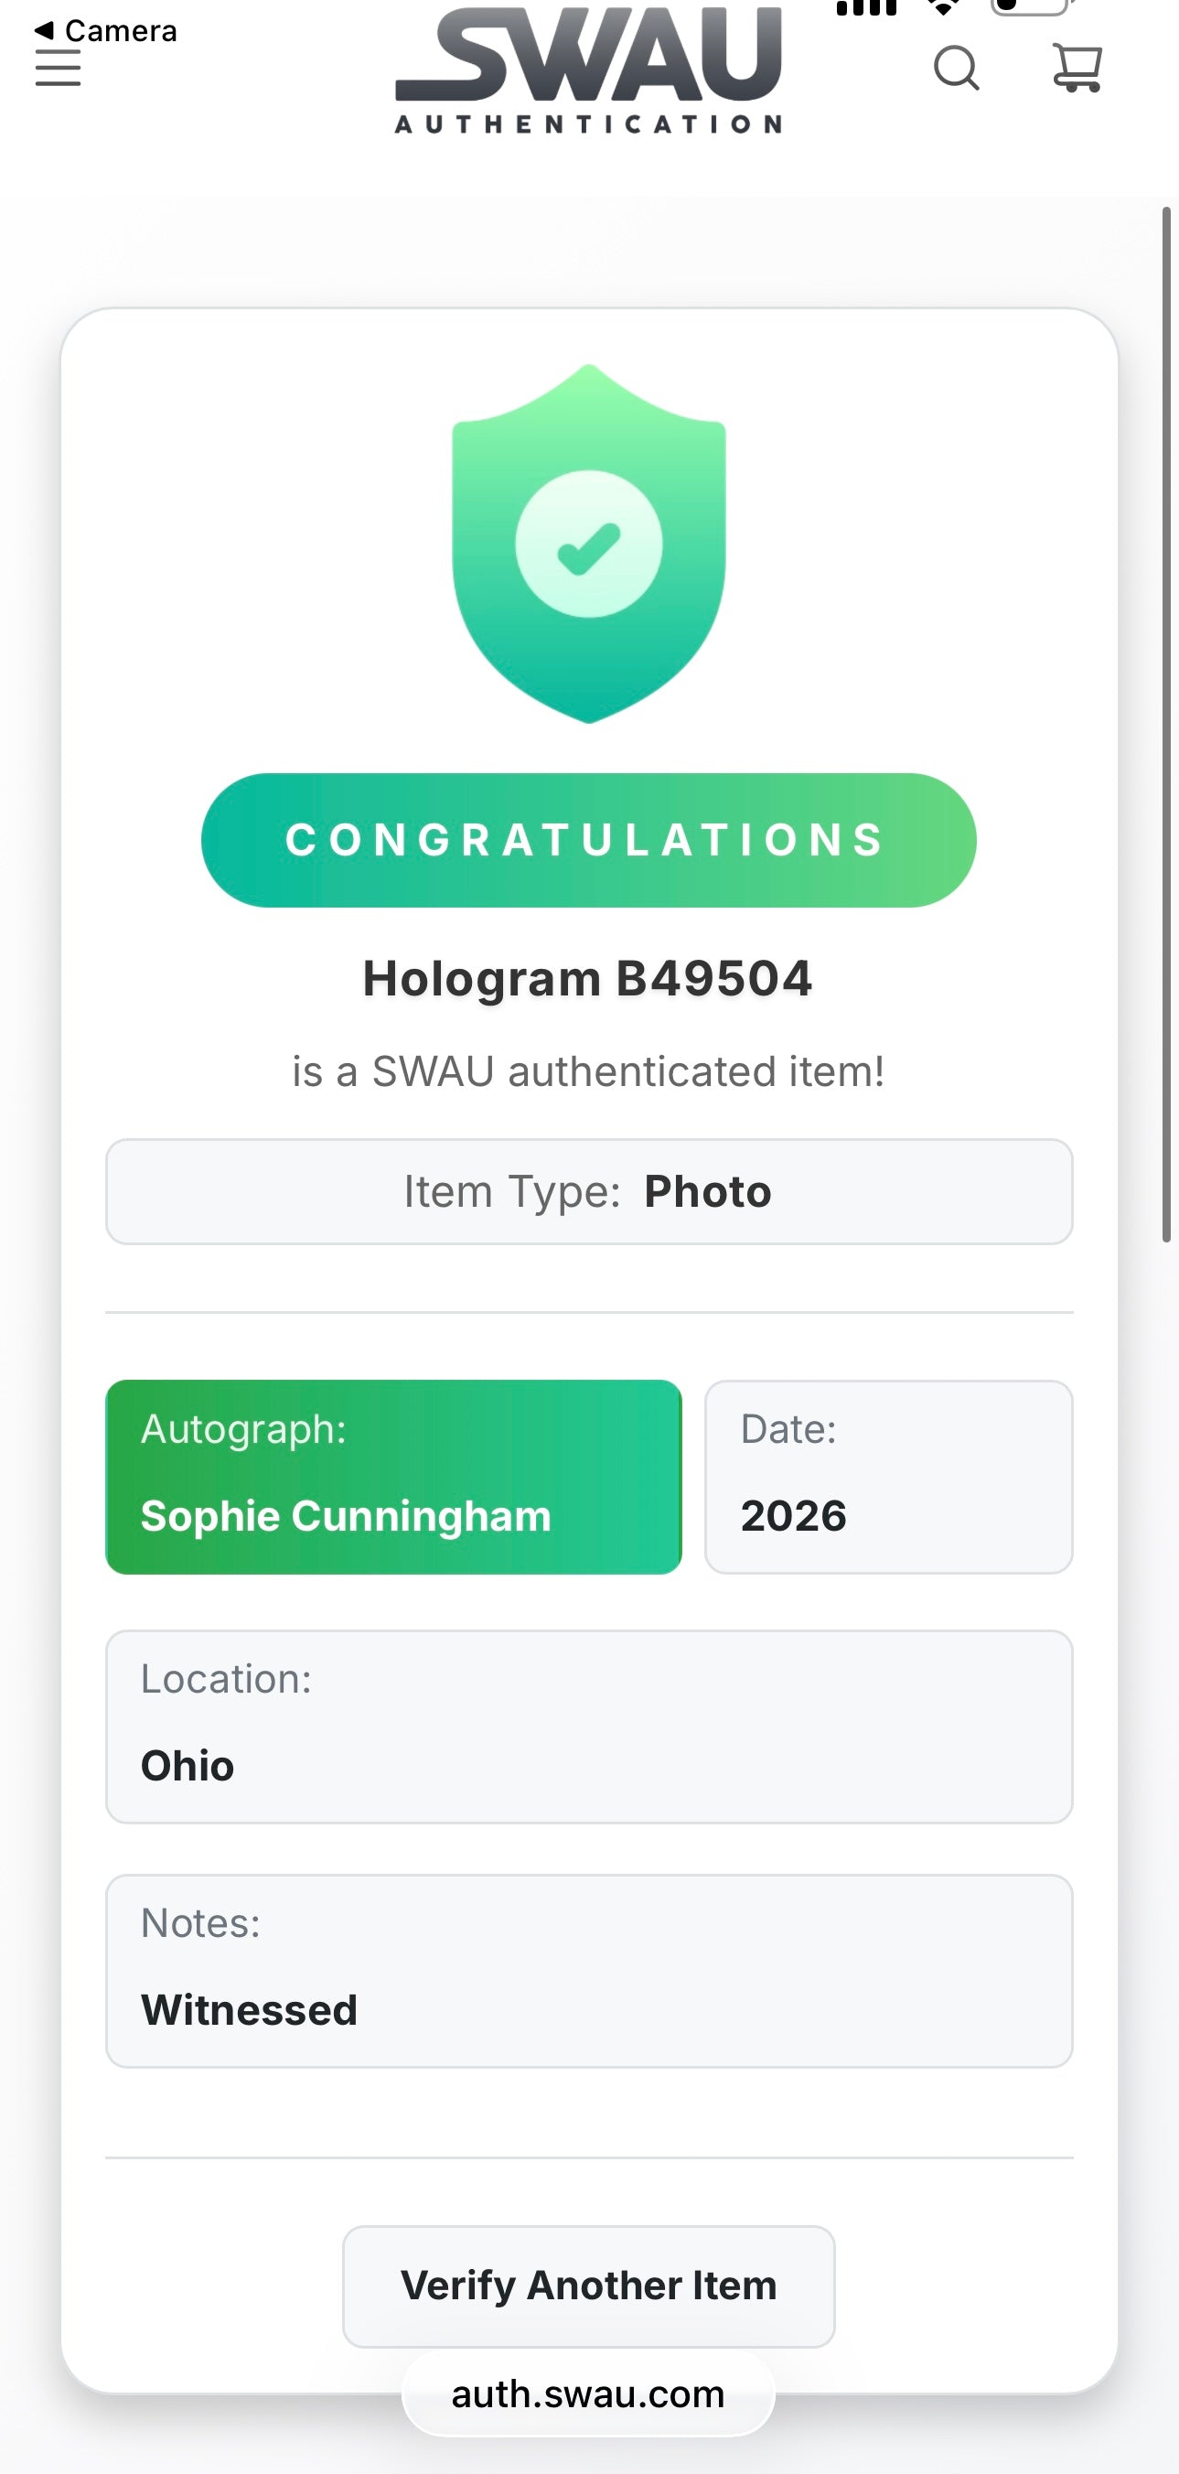This screenshot has height=2474, width=1179.
Task: Click the Verify Another Item button
Action: pos(588,2286)
